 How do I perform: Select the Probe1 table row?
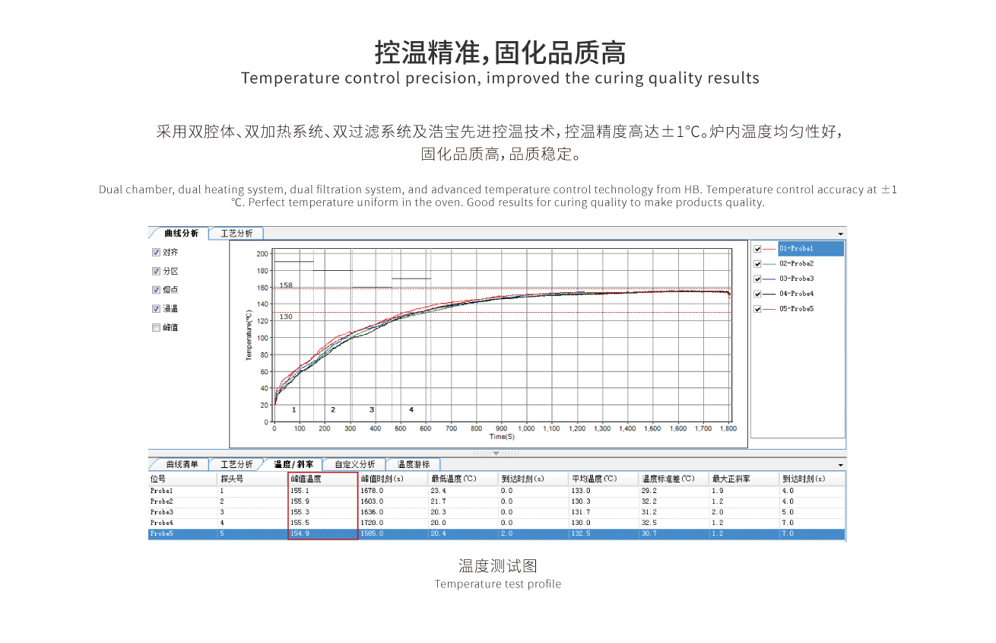coord(496,492)
